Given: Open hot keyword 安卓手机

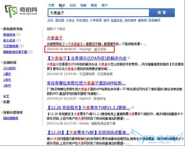Looking at the screenshot, I should pos(117,21).
